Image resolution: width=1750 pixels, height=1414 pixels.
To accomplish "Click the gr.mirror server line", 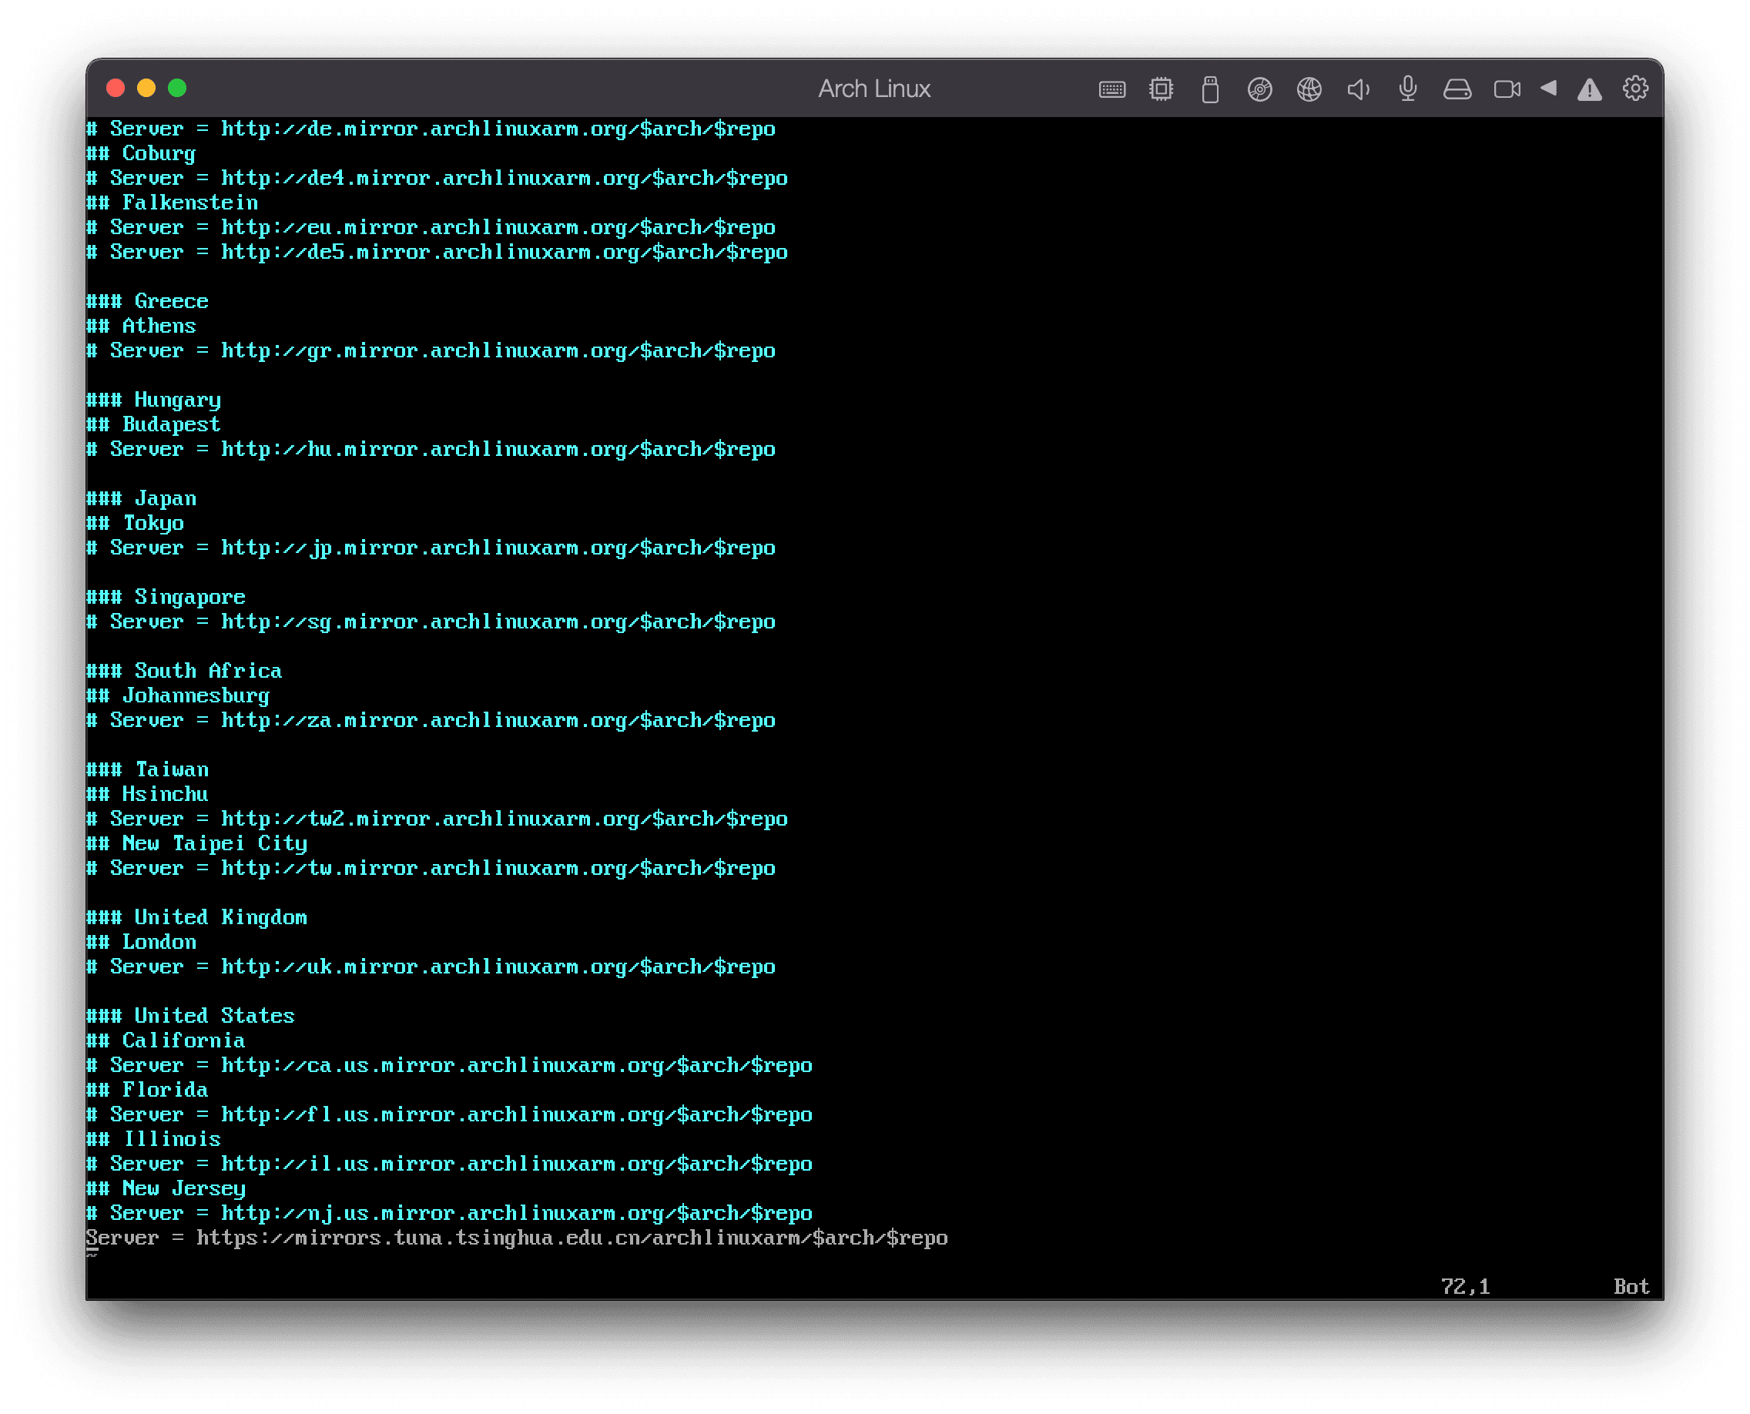I will coord(431,351).
